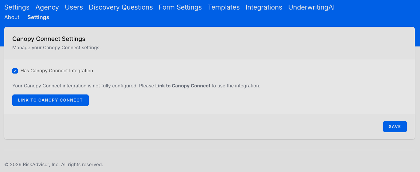Click the Canopy Connect Settings heading

[49, 39]
